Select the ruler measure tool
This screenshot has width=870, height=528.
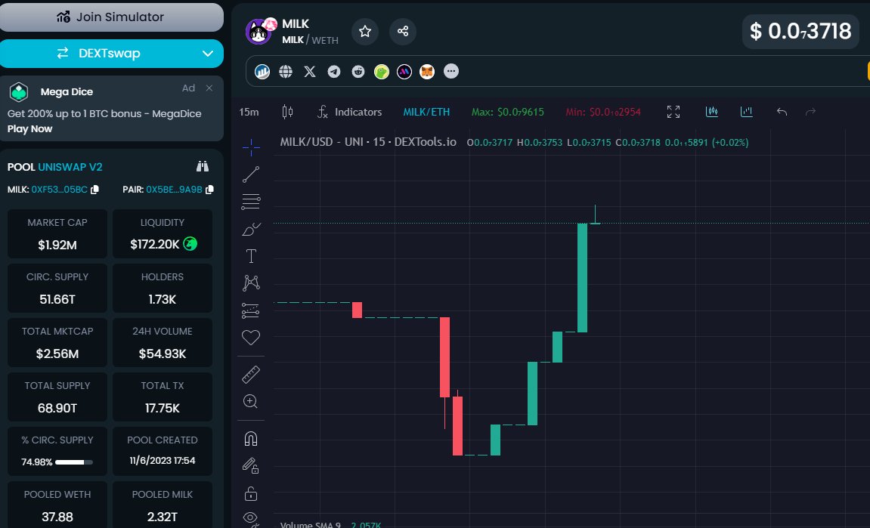point(251,375)
